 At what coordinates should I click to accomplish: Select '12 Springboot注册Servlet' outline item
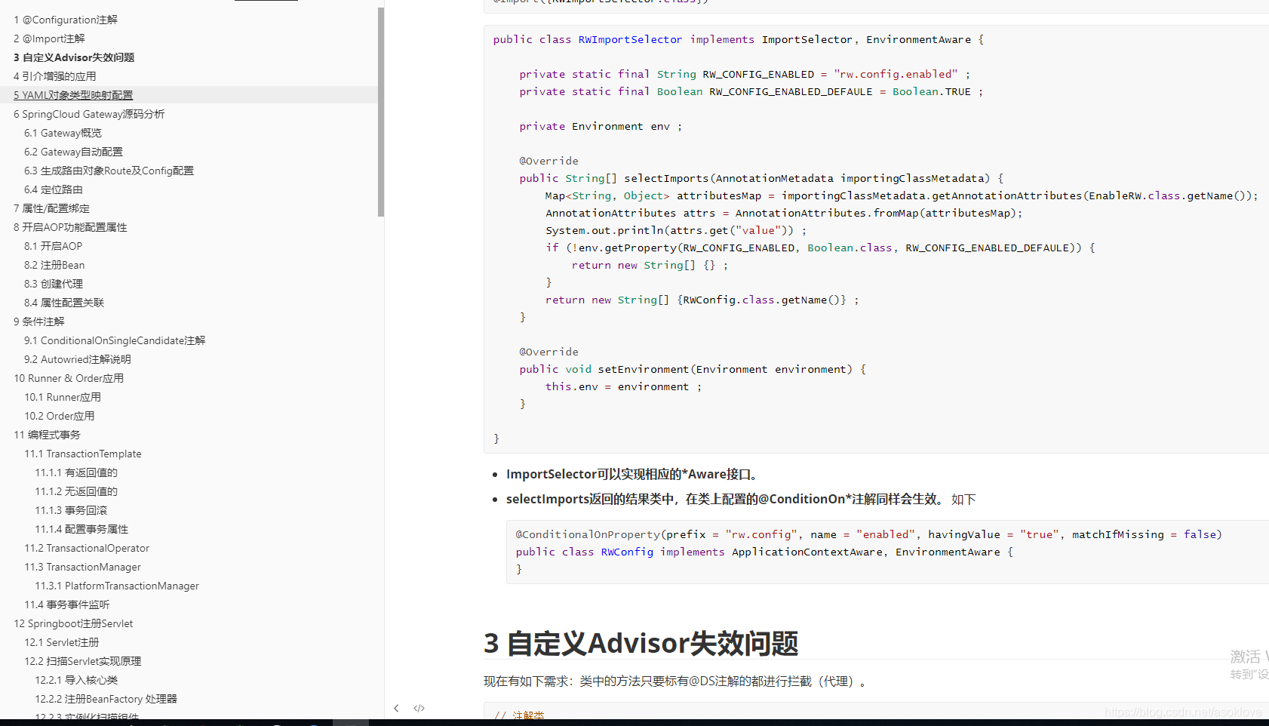pyautogui.click(x=73, y=623)
